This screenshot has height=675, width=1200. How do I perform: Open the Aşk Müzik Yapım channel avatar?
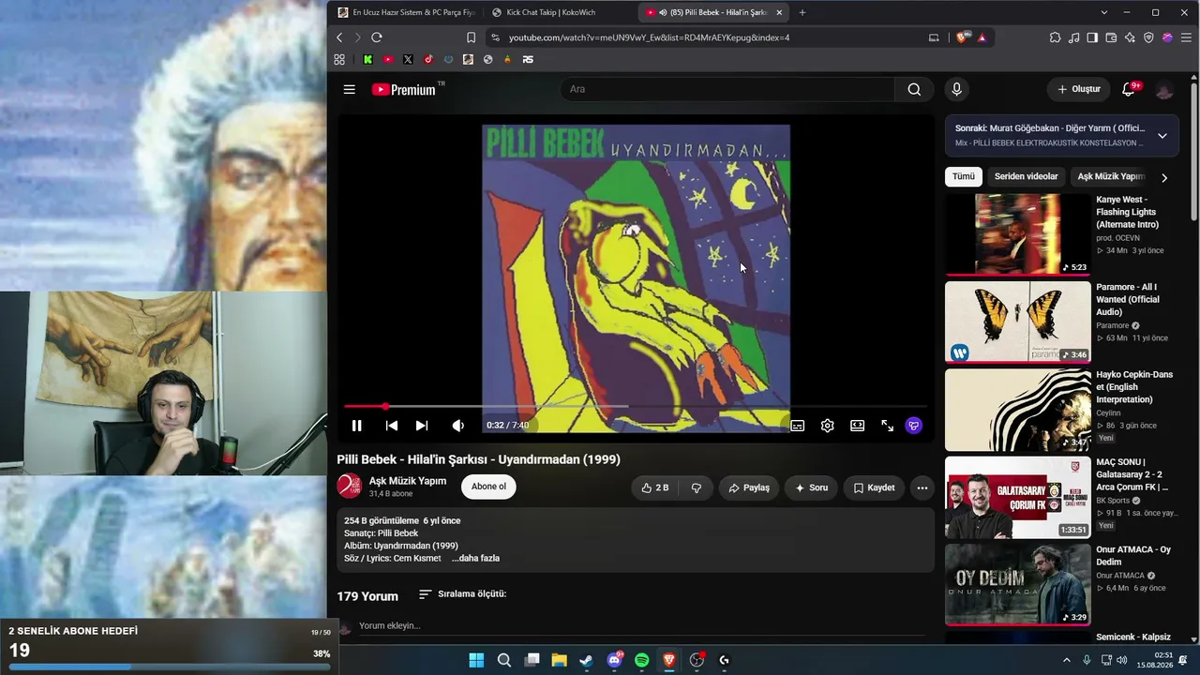pos(349,486)
